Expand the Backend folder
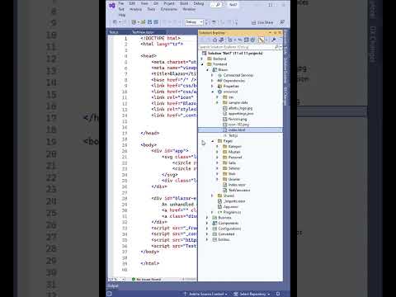This screenshot has height=297, width=396. click(202, 59)
